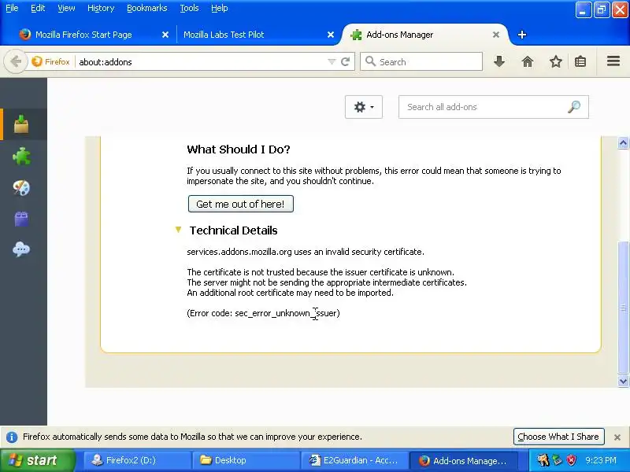Bookmark this page with the star

(556, 62)
